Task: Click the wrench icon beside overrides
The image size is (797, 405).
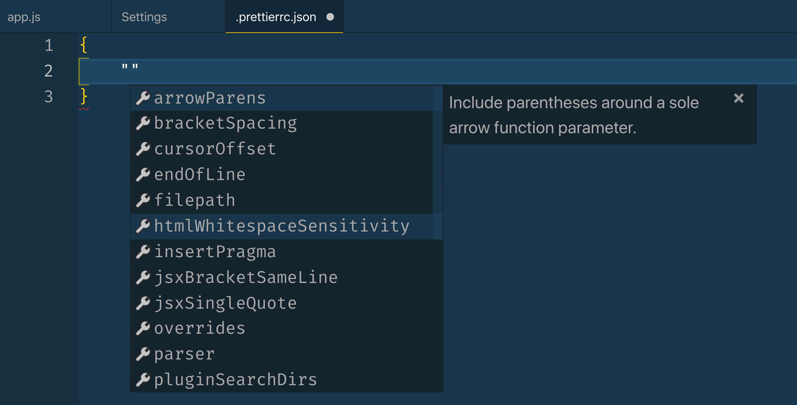Action: 143,328
